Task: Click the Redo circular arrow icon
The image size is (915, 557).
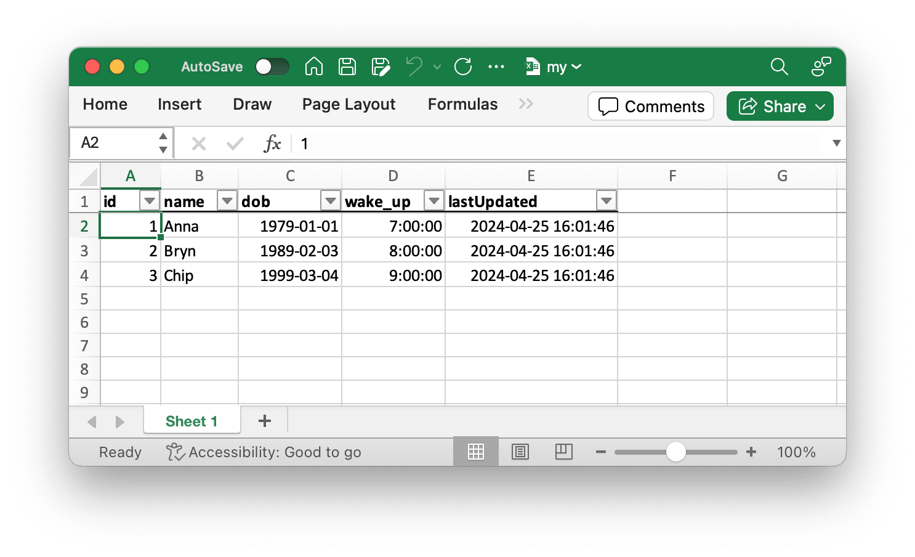Action: [463, 67]
